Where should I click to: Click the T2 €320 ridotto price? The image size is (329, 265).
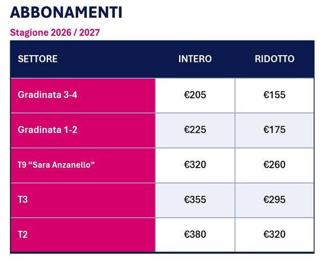click(274, 235)
